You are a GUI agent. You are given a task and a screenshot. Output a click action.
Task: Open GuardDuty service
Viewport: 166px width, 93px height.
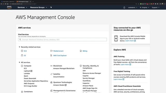[x=87, y=81]
